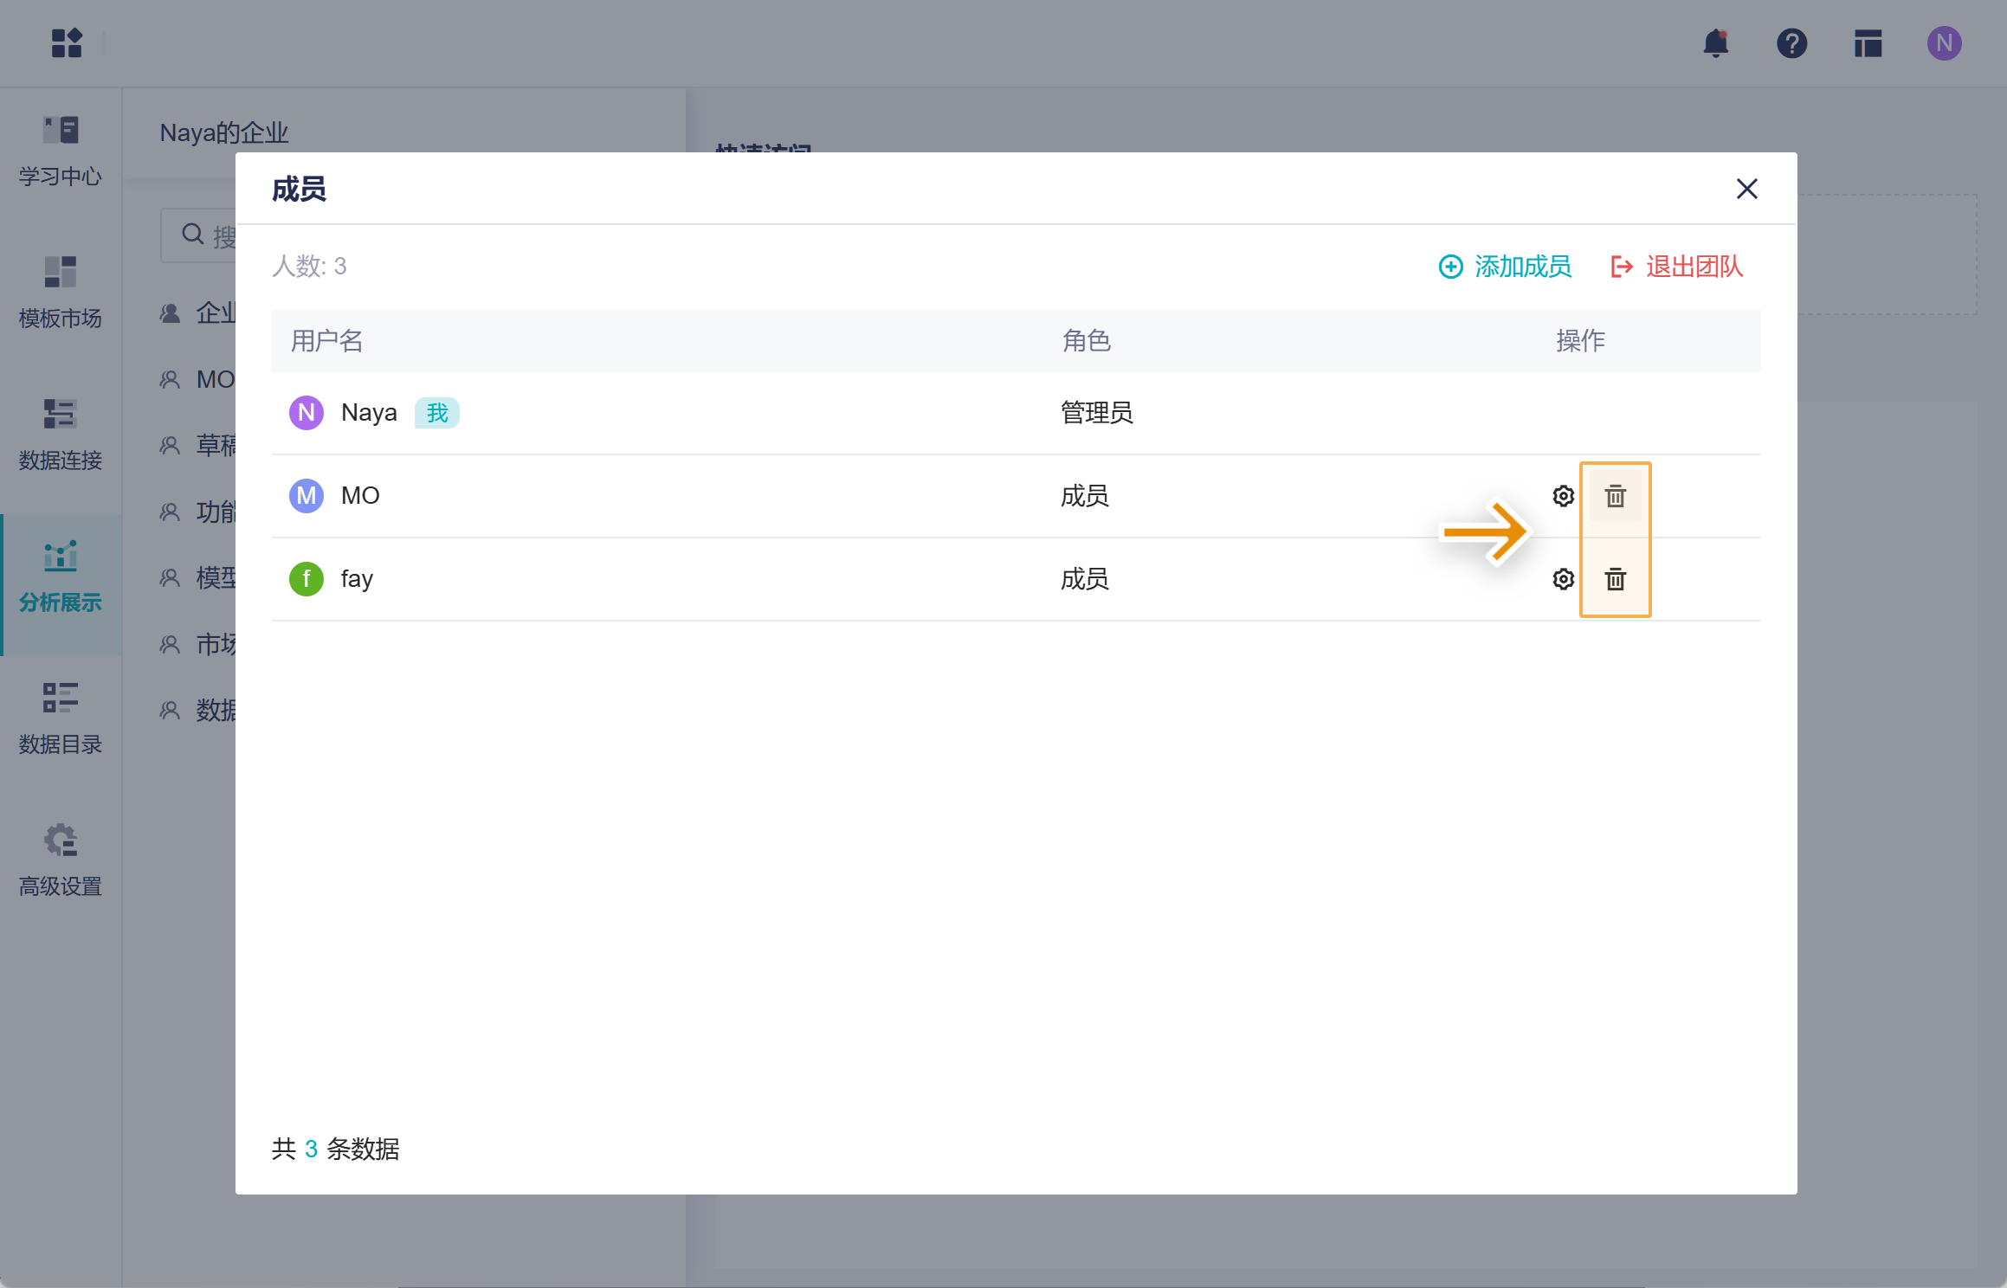Viewport: 2007px width, 1288px height.
Task: Go to 学习中心 in the sidebar
Action: (61, 151)
